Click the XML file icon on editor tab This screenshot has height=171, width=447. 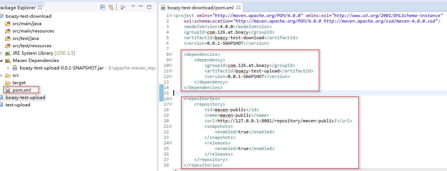point(163,7)
